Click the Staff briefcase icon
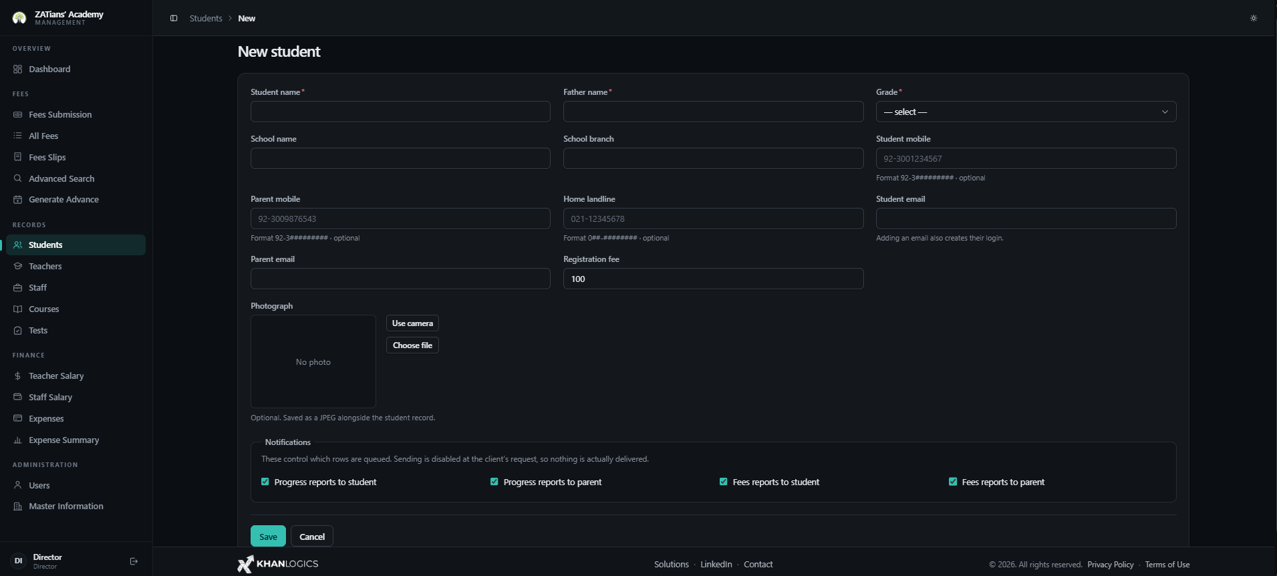This screenshot has height=576, width=1277. click(18, 287)
